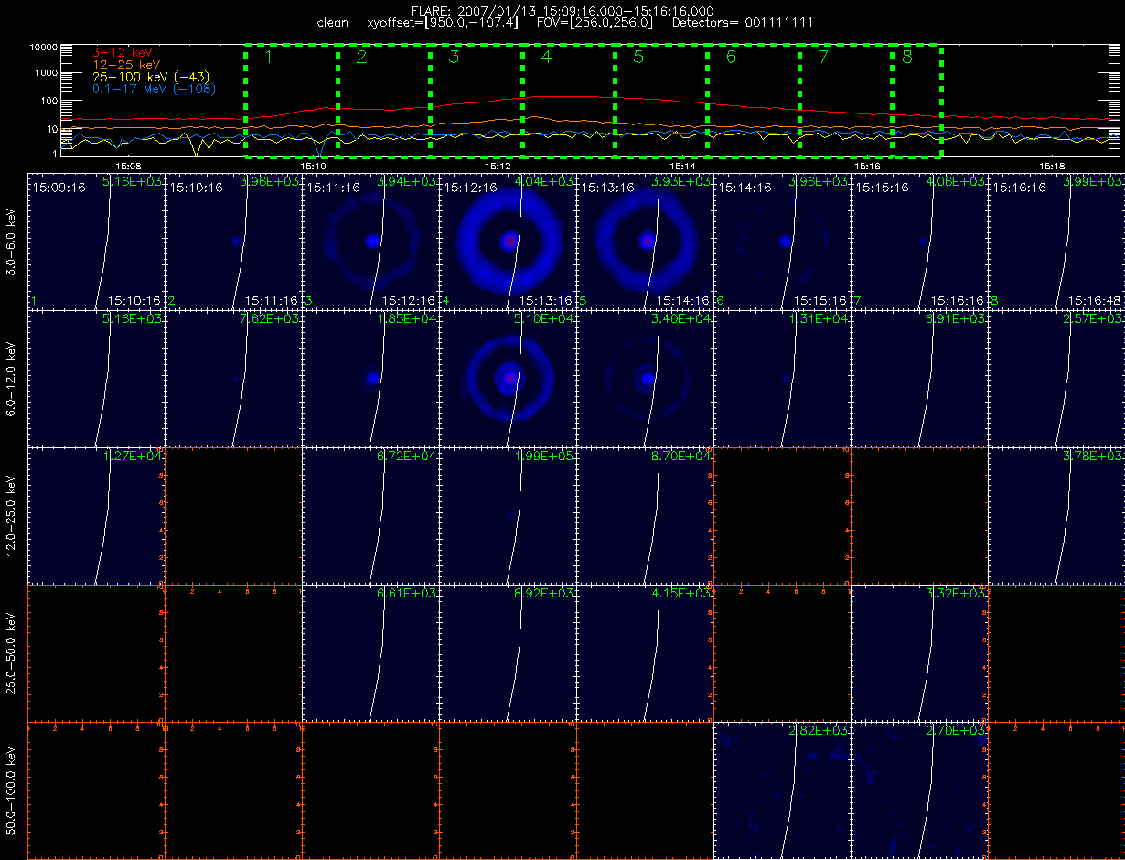Click the 15:08 time axis label
Screen dimensions: 1125x860
click(127, 167)
